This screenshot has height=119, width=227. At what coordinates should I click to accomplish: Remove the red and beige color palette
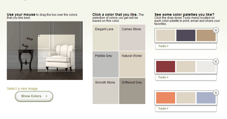pos(216,62)
